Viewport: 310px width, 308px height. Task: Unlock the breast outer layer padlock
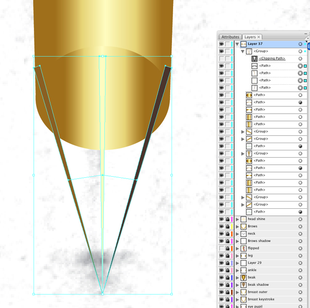point(227,292)
